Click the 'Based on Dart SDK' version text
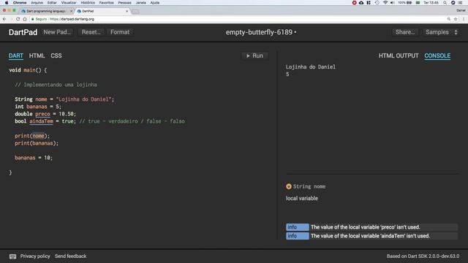 point(423,256)
